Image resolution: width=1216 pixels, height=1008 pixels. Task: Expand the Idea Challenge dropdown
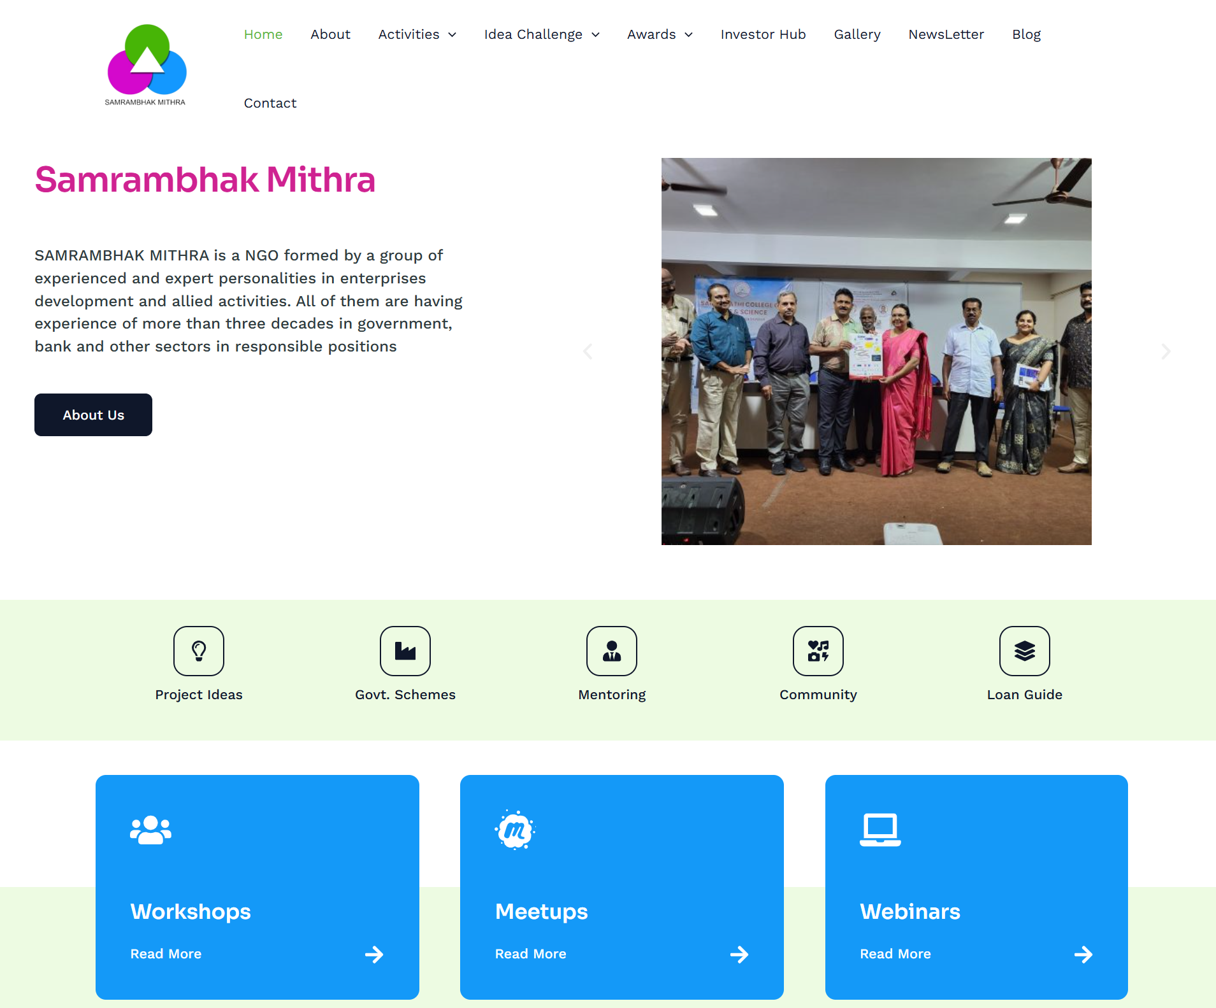542,34
